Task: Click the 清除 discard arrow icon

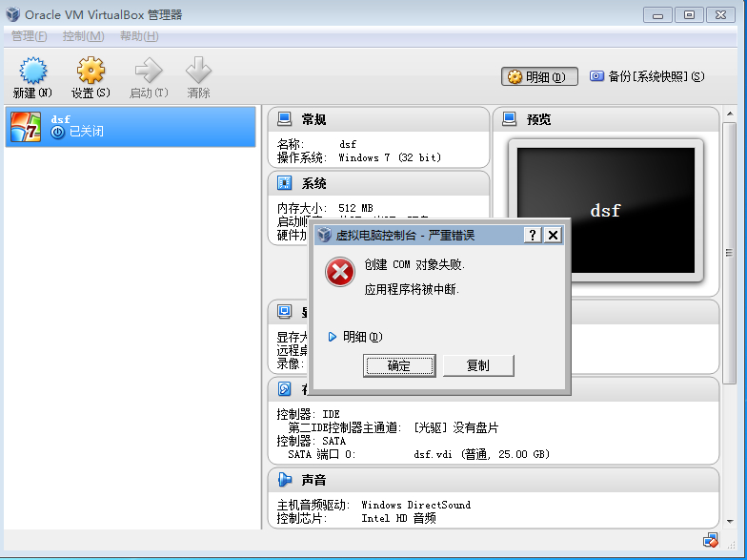Action: click(198, 71)
